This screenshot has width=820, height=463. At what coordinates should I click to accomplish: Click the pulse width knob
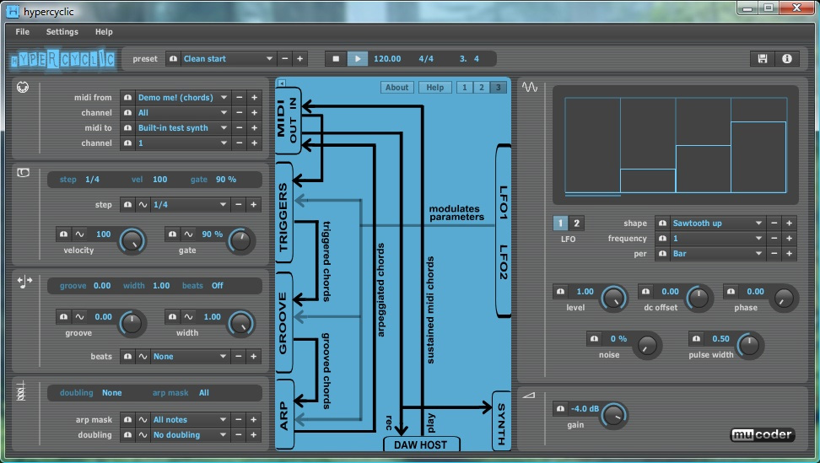coord(750,346)
